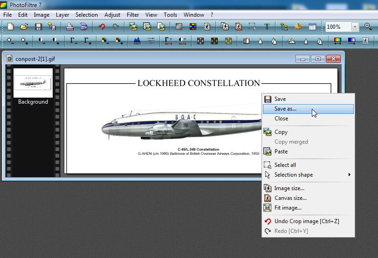Choose Save in the context menu
Image resolution: width=378 pixels, height=258 pixels.
[x=308, y=99]
